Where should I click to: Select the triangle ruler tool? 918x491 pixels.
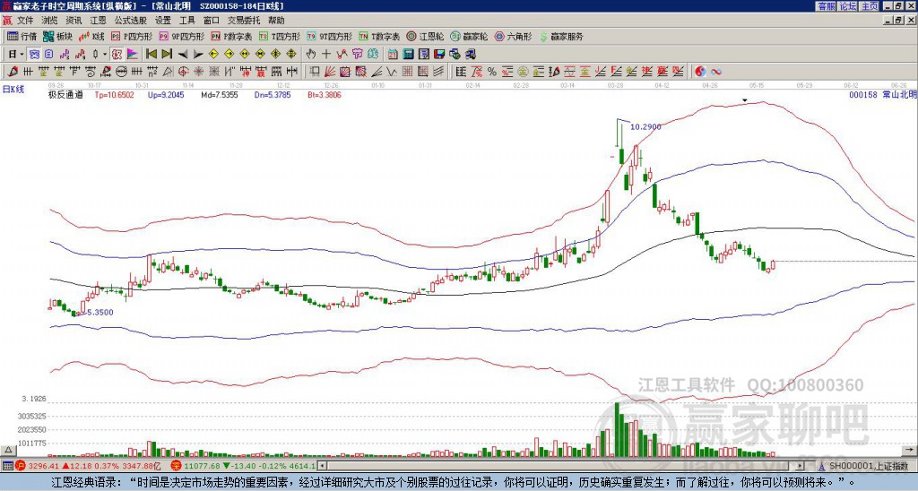pyautogui.click(x=168, y=72)
